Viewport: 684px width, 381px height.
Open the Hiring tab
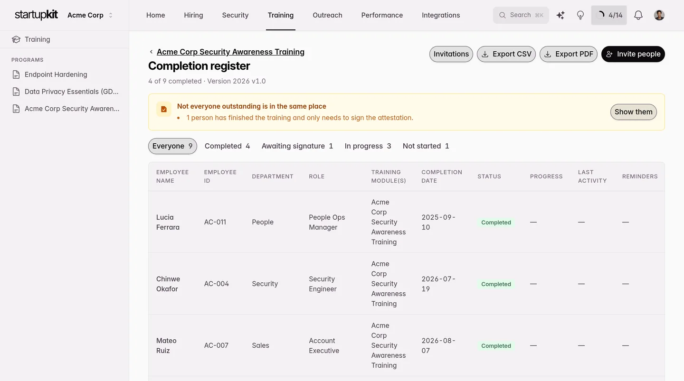193,15
